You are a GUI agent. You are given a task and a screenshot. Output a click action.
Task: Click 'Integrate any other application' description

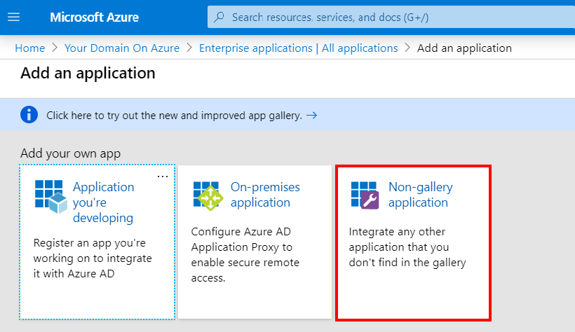[x=407, y=247]
